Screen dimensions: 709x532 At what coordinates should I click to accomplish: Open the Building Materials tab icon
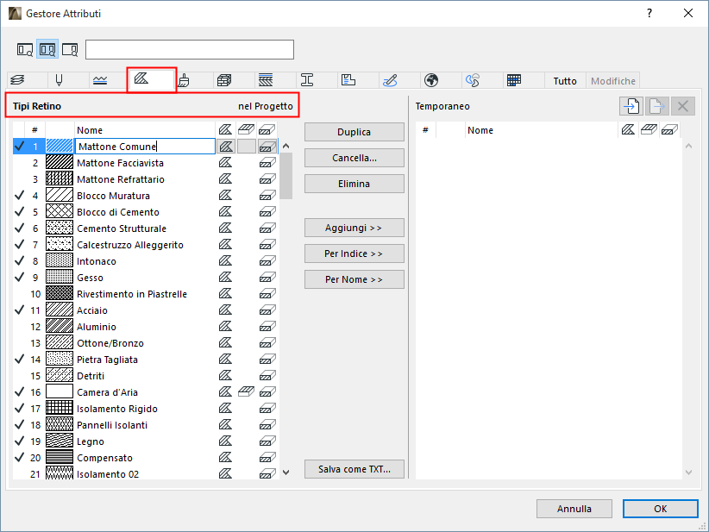(x=224, y=80)
